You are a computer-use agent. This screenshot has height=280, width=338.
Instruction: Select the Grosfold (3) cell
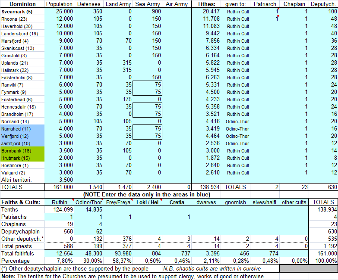[x=22, y=56]
